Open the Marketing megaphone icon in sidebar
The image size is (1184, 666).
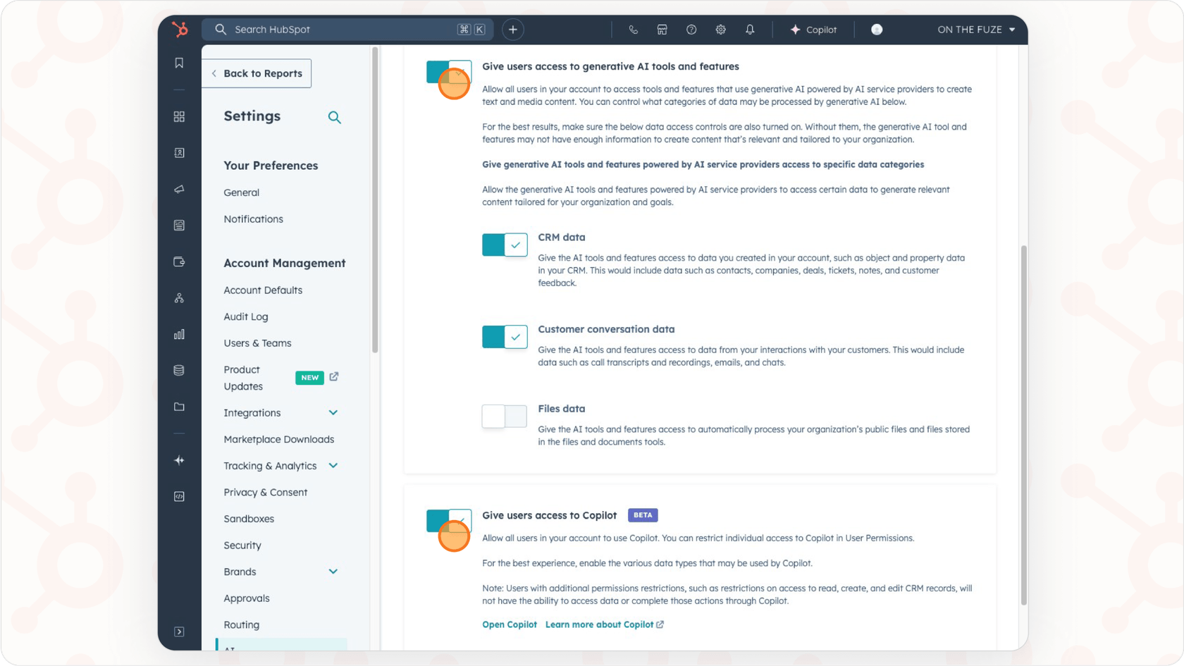point(179,189)
